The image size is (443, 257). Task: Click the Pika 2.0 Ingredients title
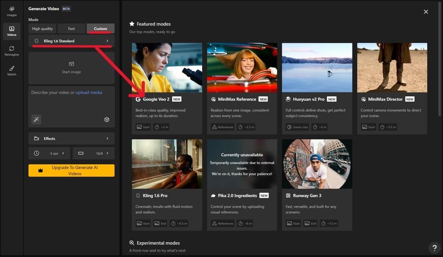click(237, 196)
